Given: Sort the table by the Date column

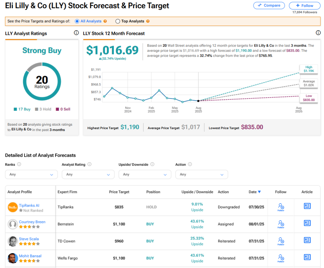Looking at the screenshot, I should 255,192.
